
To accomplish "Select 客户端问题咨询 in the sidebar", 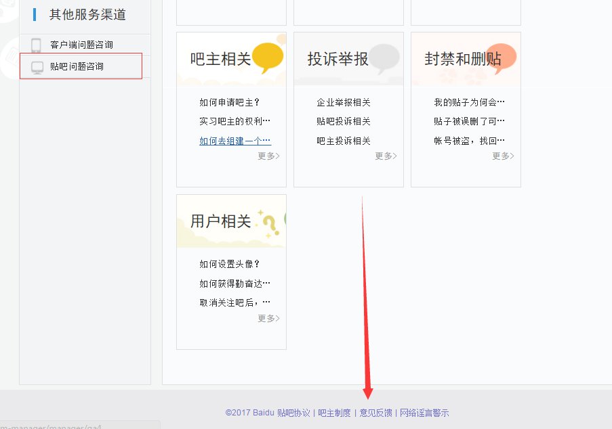I will (x=81, y=44).
